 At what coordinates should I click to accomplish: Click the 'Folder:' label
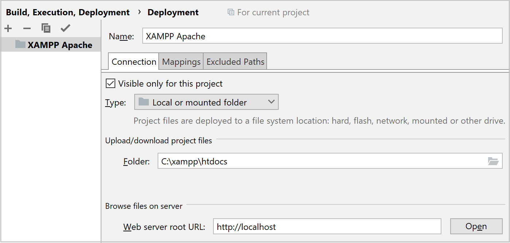(136, 162)
